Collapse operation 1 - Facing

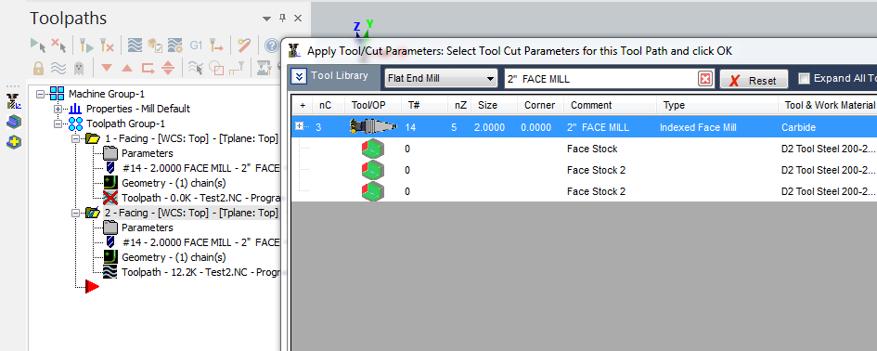coord(75,138)
